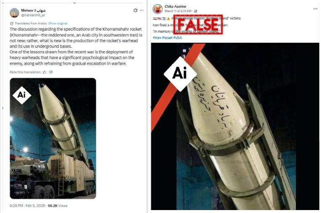The height and width of the screenshot is (213, 321).
Task: Click the 9:29 PM Feb 5, 2026 timestamp
Action: click(x=27, y=205)
